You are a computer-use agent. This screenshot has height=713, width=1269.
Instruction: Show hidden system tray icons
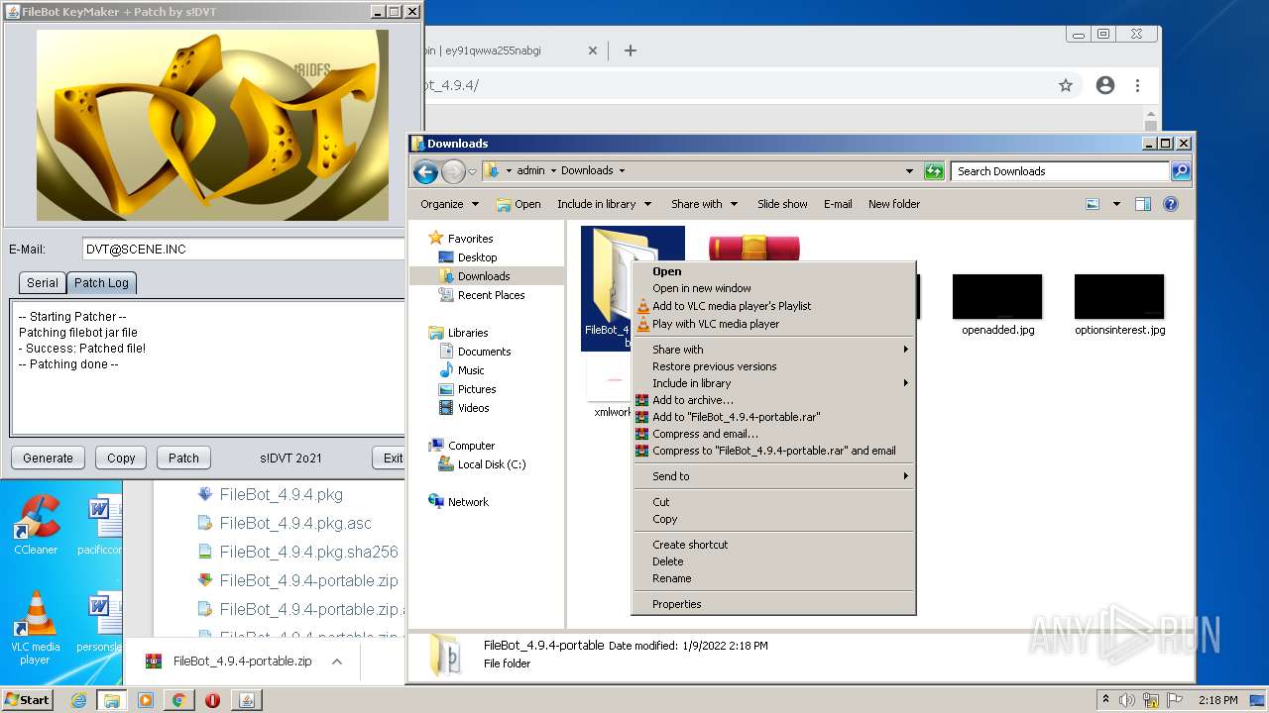click(1105, 700)
